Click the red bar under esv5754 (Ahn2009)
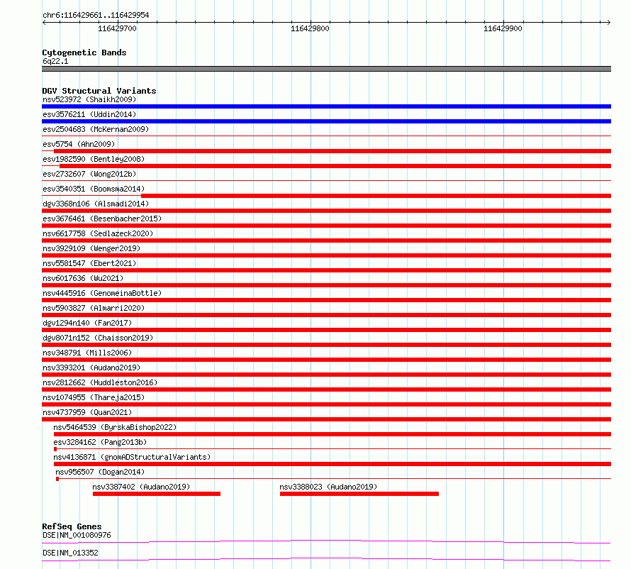The width and height of the screenshot is (631, 569). [333, 151]
